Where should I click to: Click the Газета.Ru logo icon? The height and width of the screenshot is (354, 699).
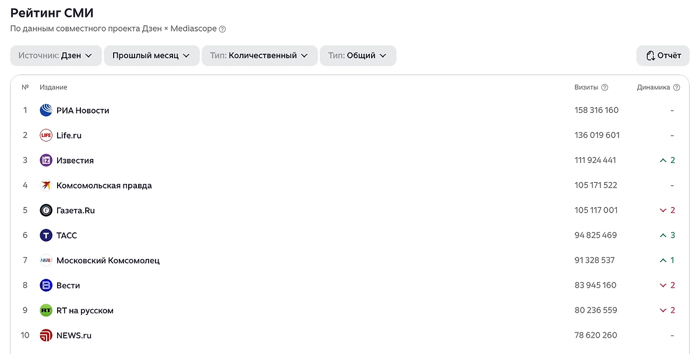coord(46,210)
